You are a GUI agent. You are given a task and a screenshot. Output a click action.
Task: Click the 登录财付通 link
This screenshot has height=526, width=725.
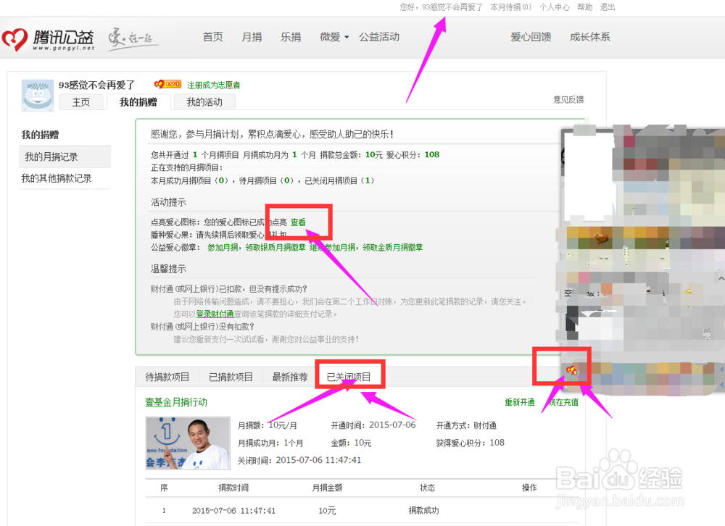[213, 313]
